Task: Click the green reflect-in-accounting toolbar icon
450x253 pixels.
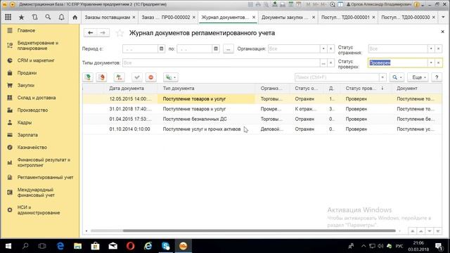Action: [88, 77]
